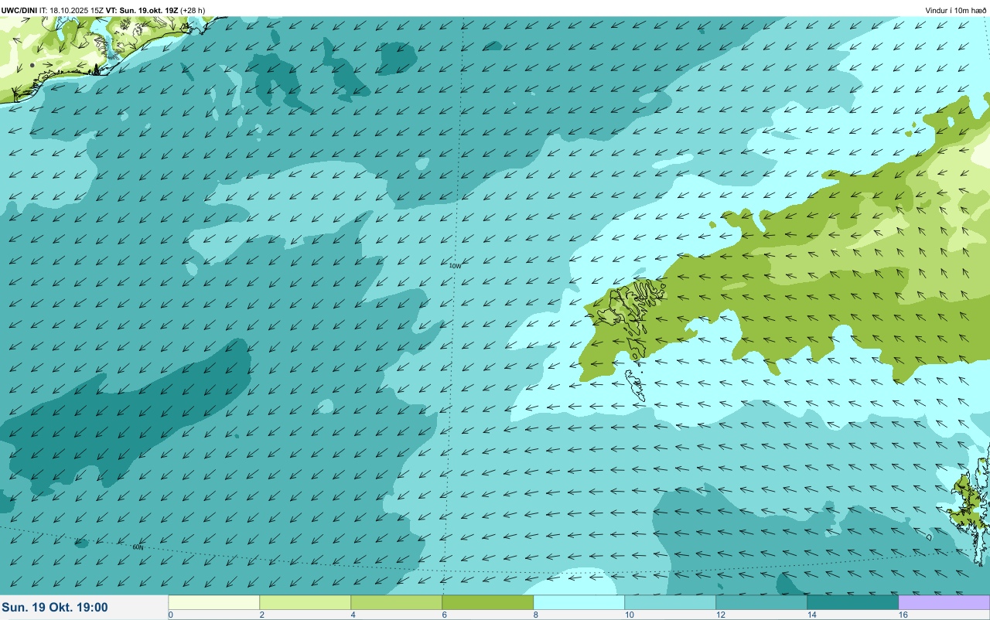Click the legend value '10'

(x=629, y=615)
